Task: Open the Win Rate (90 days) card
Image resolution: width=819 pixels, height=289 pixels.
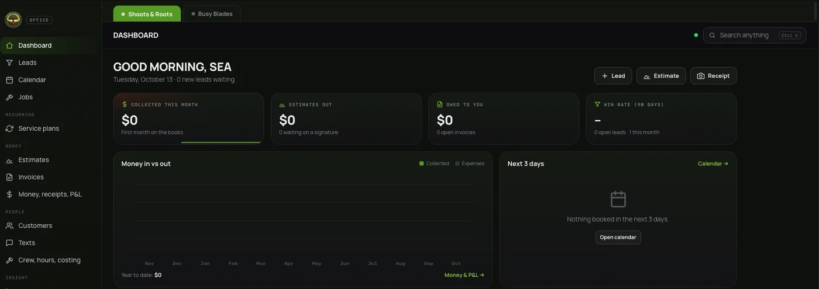Action: [661, 119]
